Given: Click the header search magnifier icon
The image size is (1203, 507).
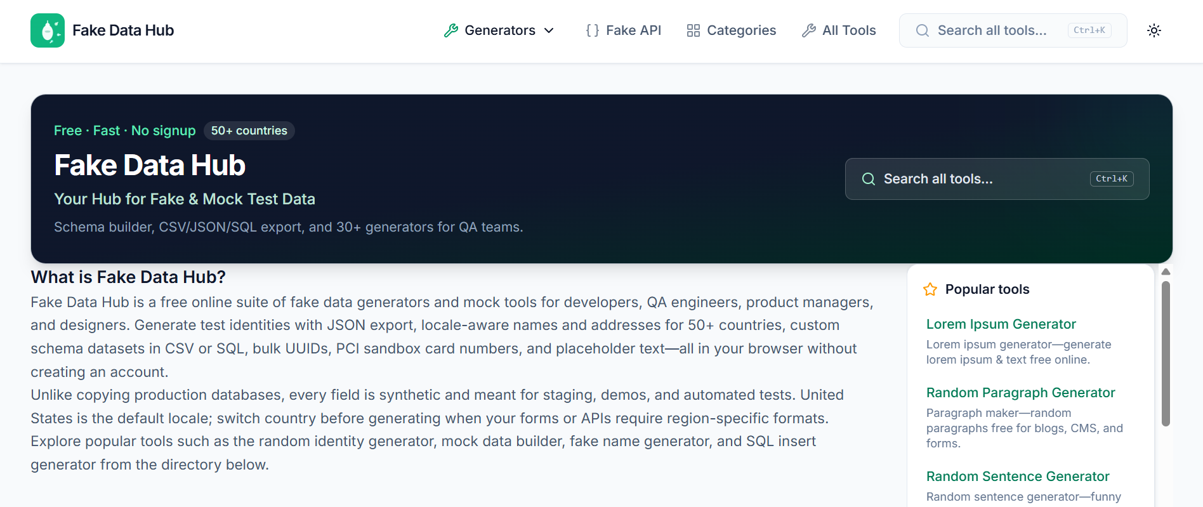Looking at the screenshot, I should [x=923, y=30].
